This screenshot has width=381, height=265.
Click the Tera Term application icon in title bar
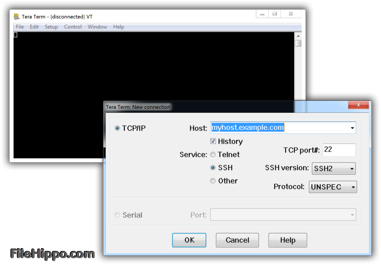17,16
